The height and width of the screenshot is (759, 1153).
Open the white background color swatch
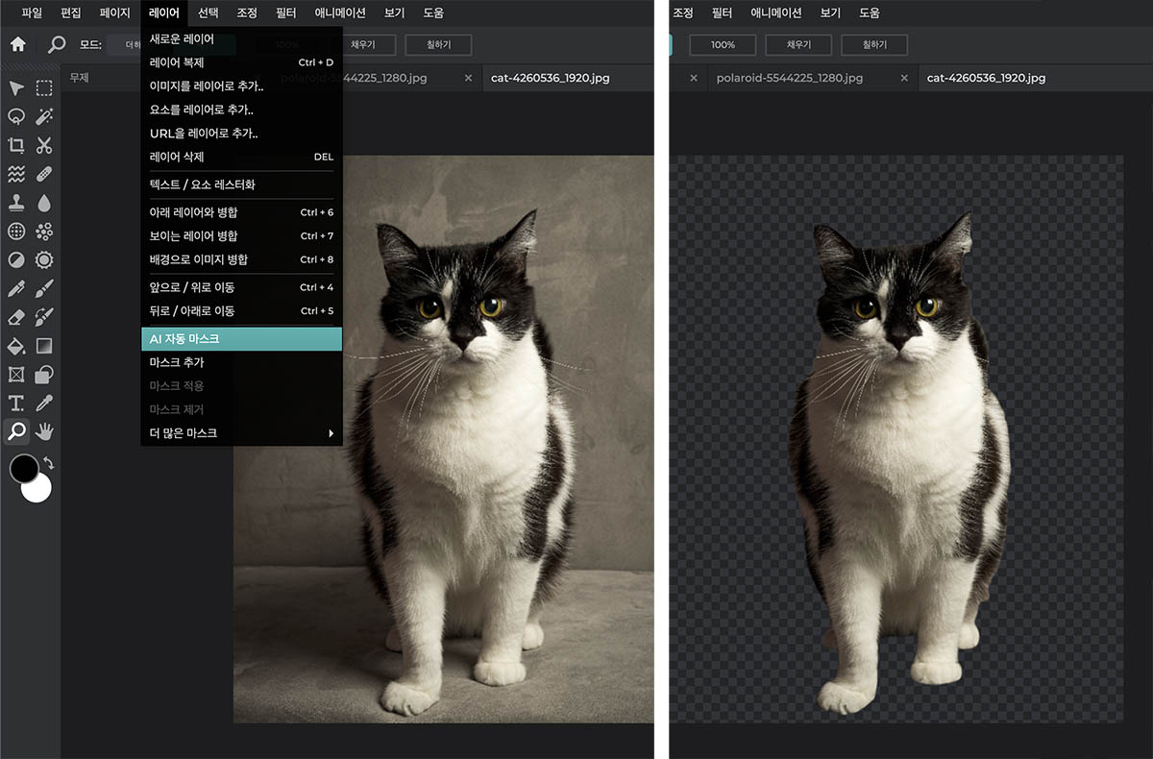[39, 490]
